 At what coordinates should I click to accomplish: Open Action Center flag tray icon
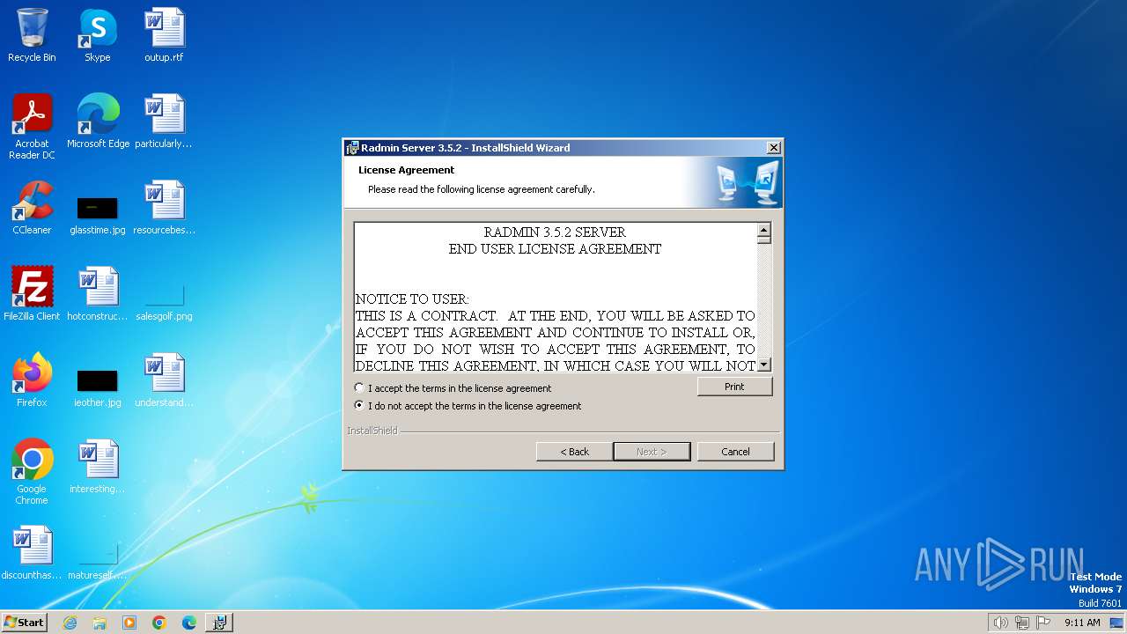(1043, 623)
